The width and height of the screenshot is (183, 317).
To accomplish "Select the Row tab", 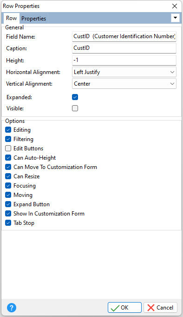I will click(11, 18).
